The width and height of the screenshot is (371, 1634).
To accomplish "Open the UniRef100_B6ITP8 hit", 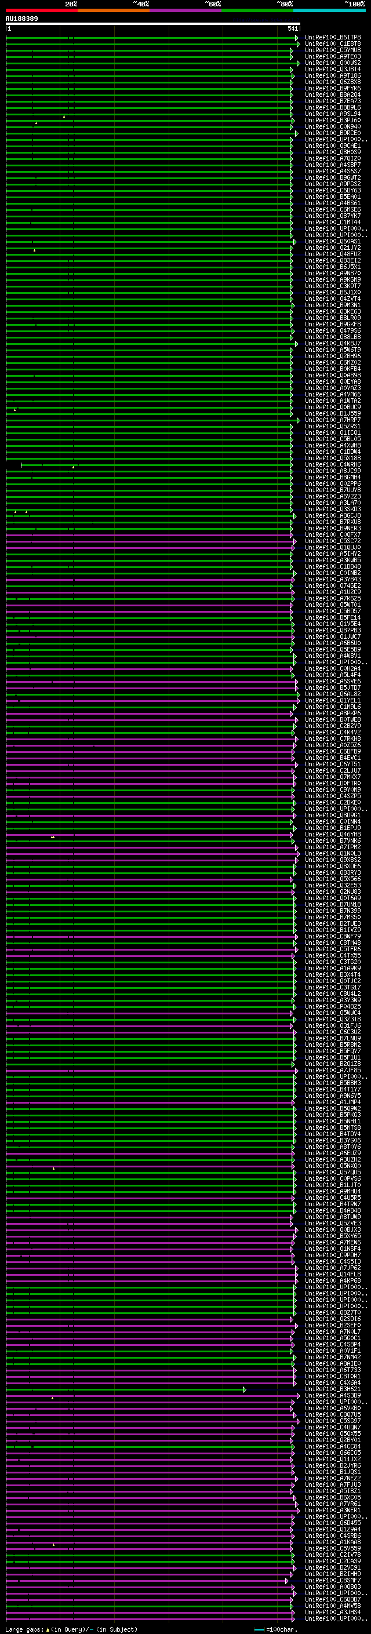I will pyautogui.click(x=333, y=38).
